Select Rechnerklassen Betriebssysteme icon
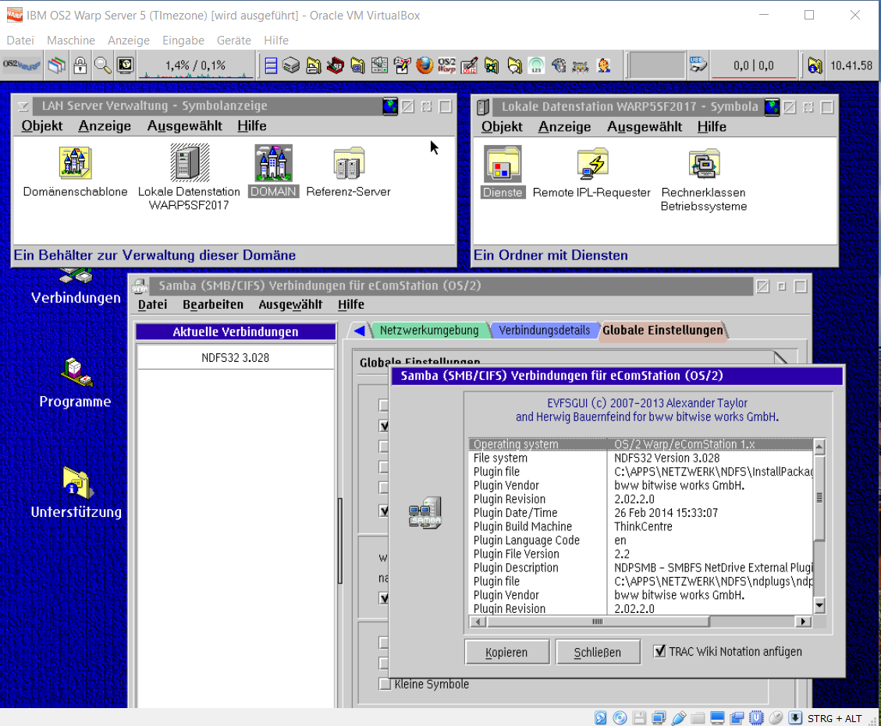The width and height of the screenshot is (881, 726). pyautogui.click(x=704, y=164)
